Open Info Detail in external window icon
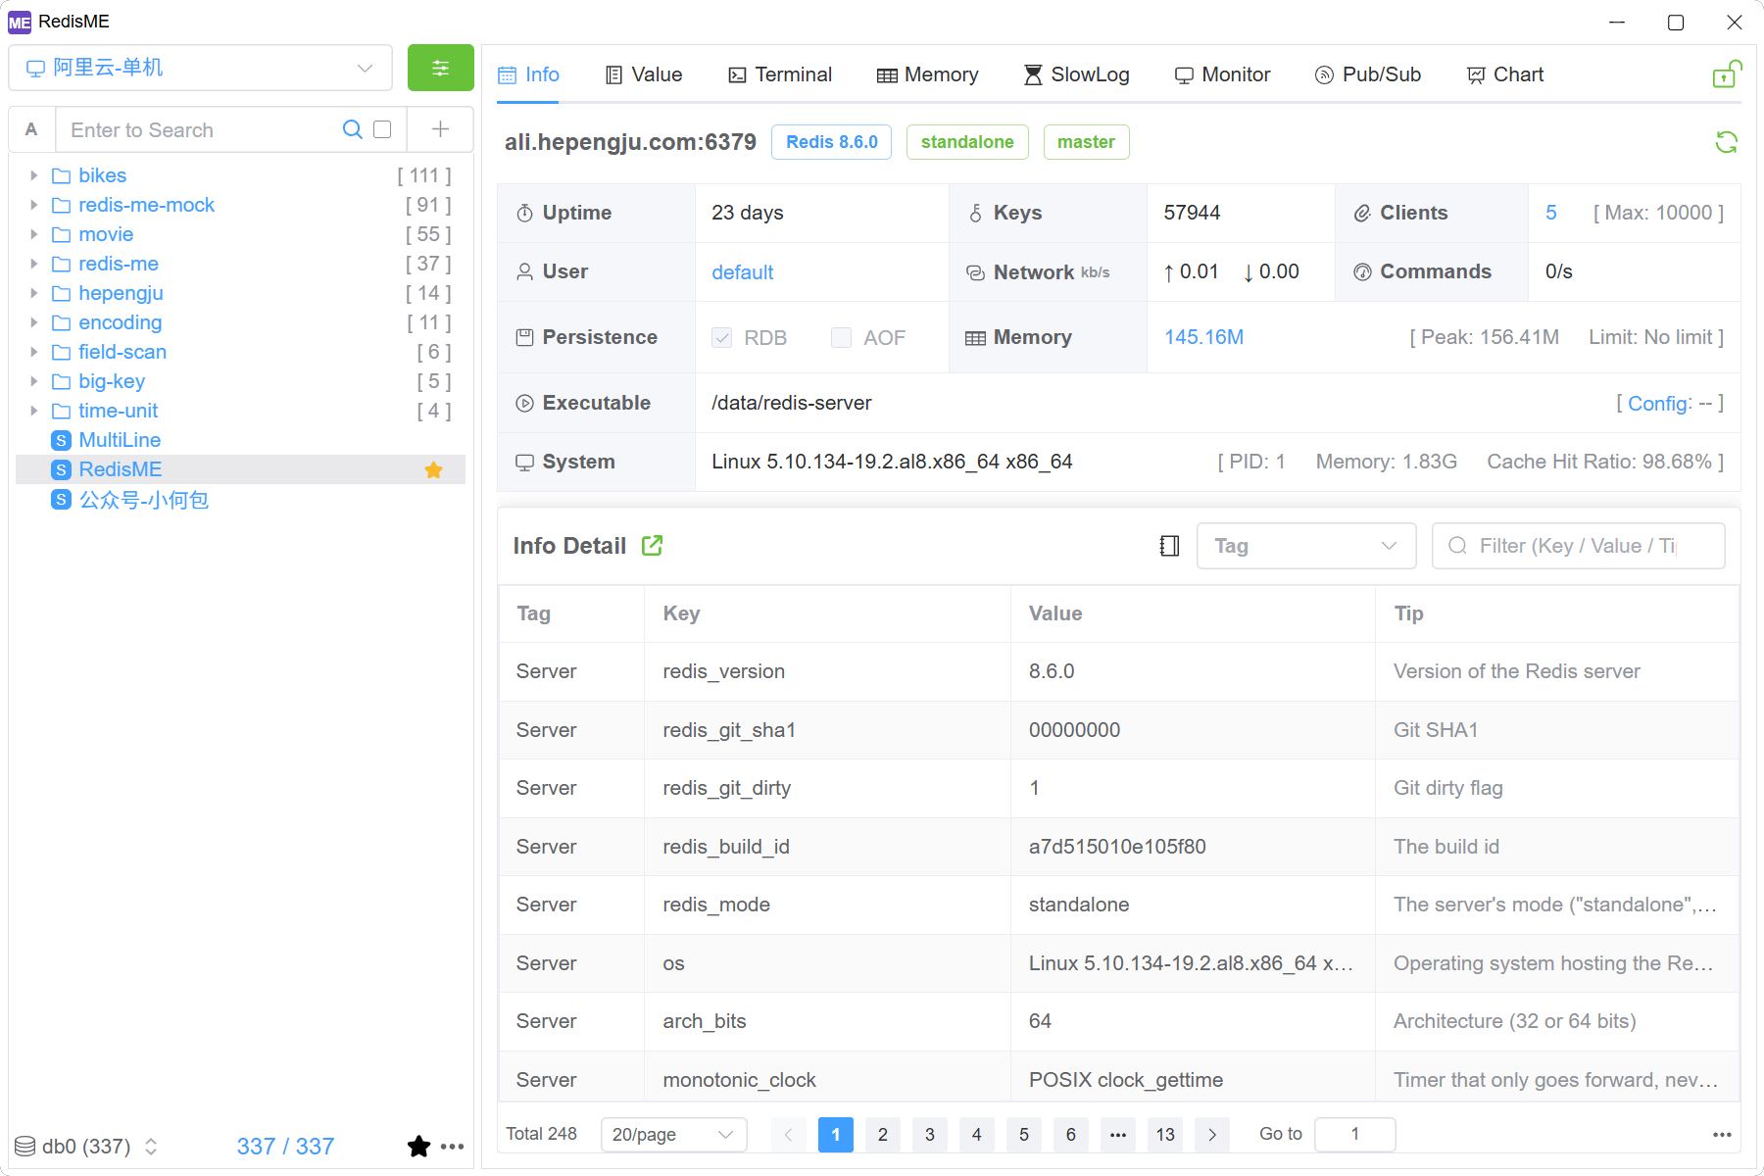This screenshot has height=1176, width=1764. coord(652,546)
